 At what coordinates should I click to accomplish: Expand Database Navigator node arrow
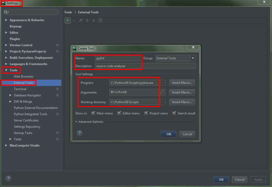pos(10,95)
